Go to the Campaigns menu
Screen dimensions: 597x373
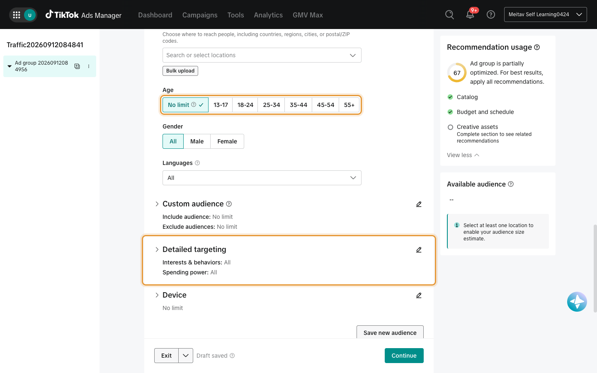click(x=200, y=15)
